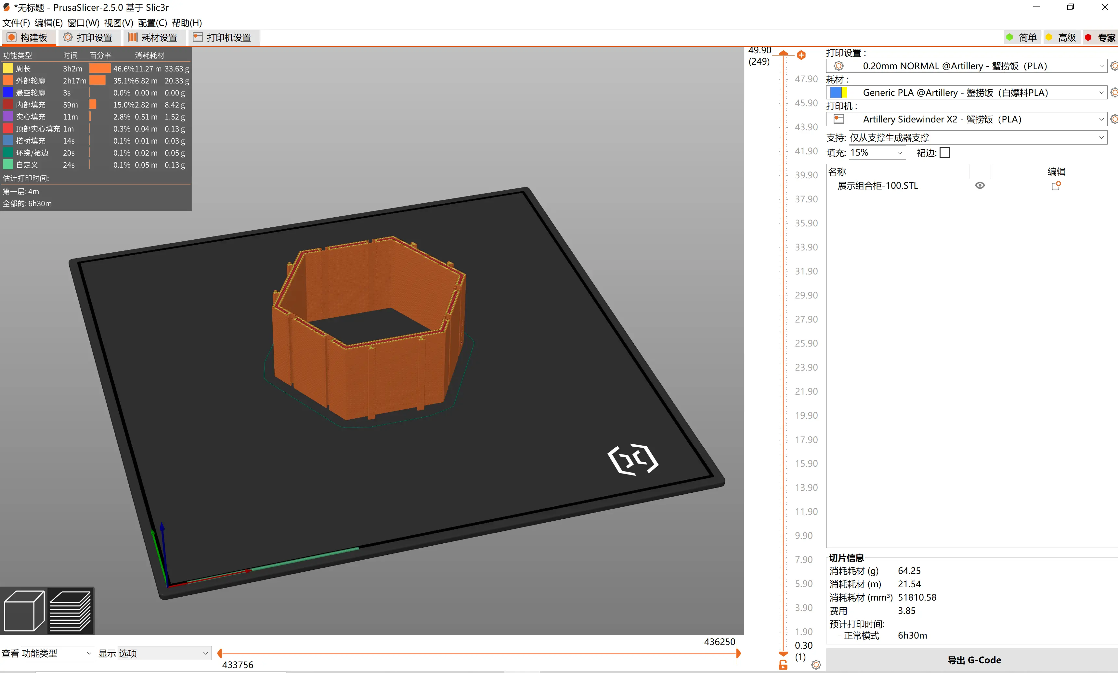Open layer slider settings gear at the bottom
Screen dimensions: 1118x673
pos(816,665)
